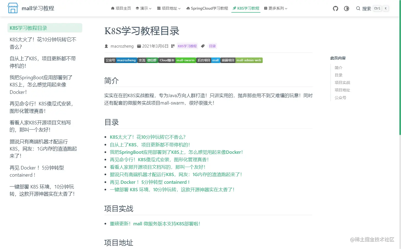
Task: Open link 看看人家那开源项目文档写的 in 目录
Action: [x=158, y=167]
